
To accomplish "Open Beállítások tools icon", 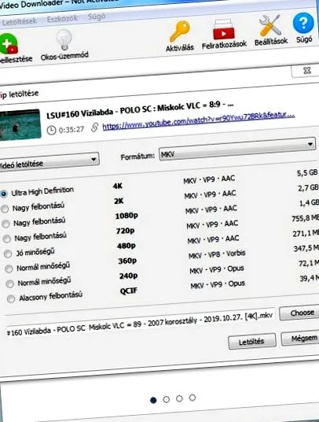I will pyautogui.click(x=270, y=25).
